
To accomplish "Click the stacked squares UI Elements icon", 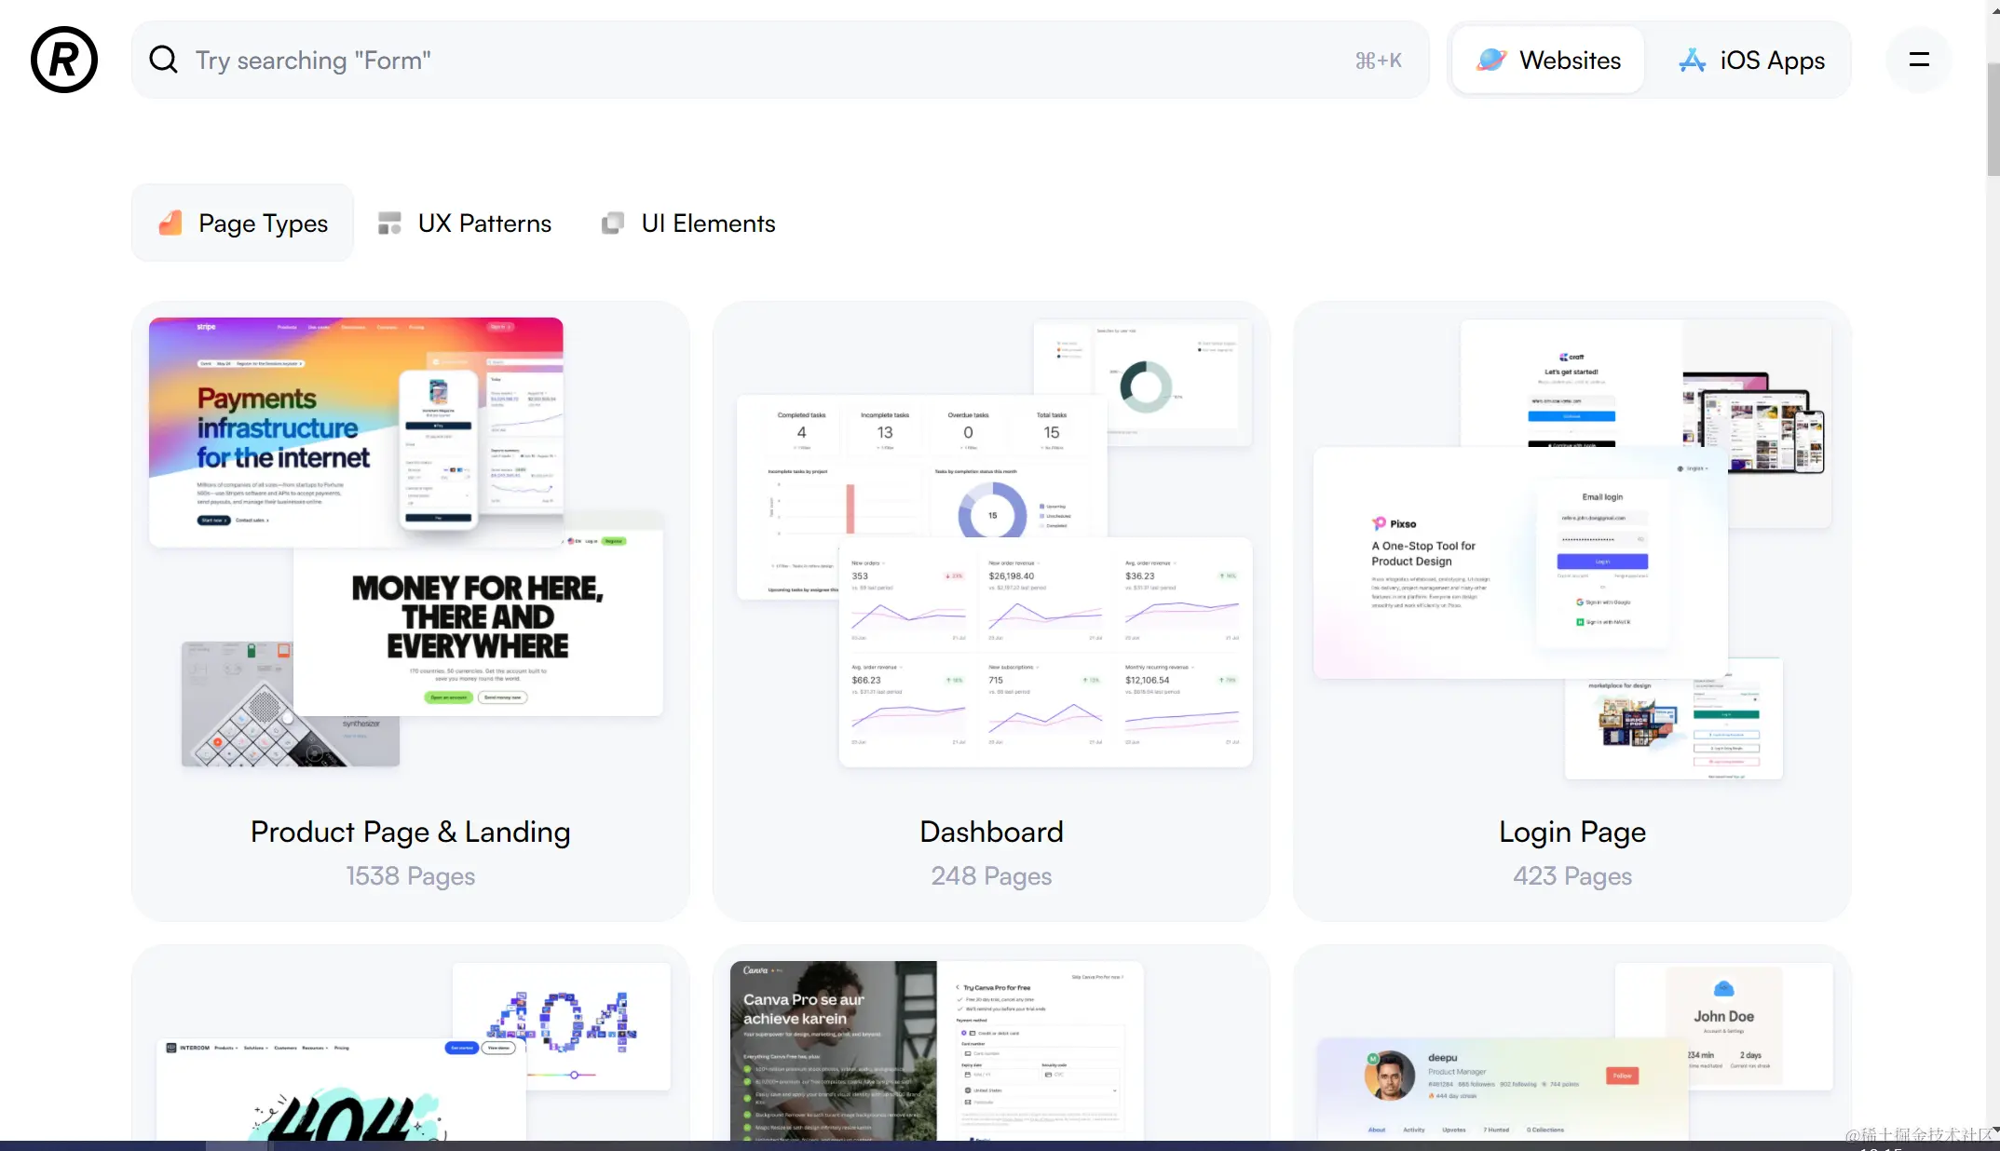I will coord(612,223).
